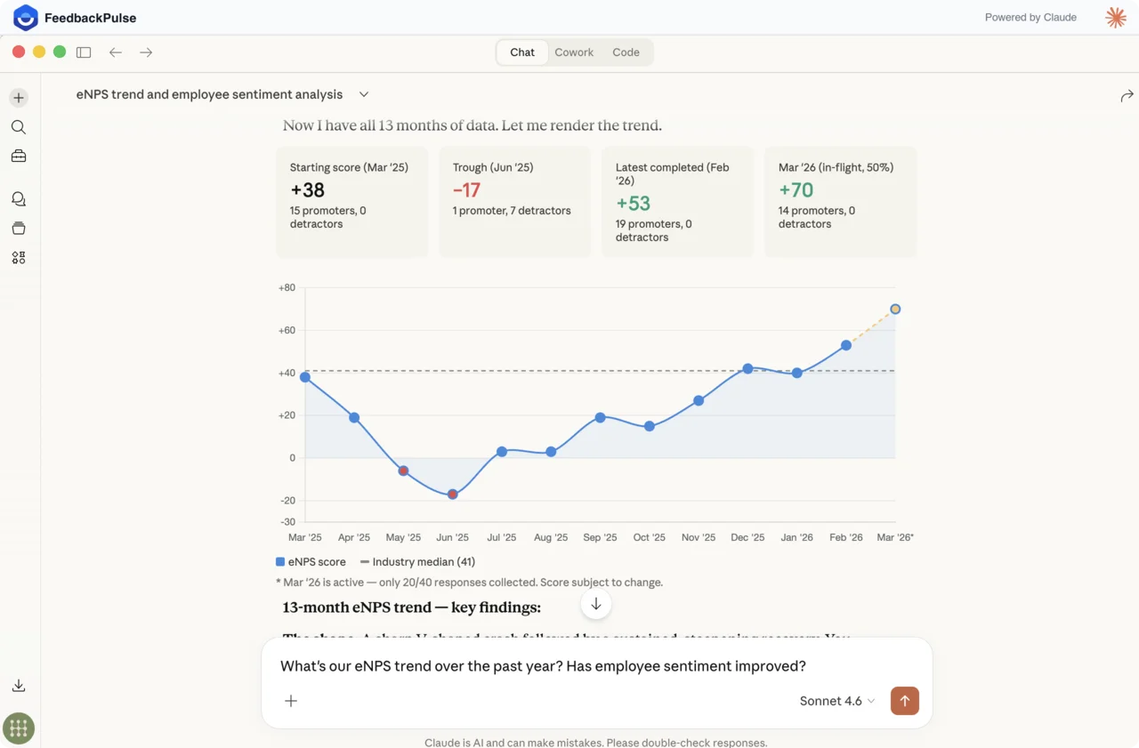Start a new chat with the plus icon
Viewport: 1139px width, 748px height.
click(19, 97)
